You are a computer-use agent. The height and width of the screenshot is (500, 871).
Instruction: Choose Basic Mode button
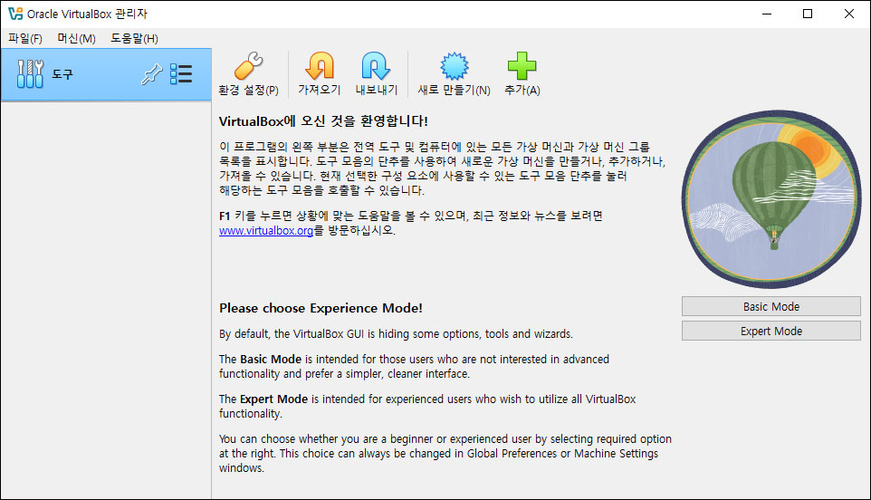pos(771,307)
